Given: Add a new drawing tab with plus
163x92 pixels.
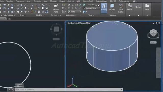Looking at the screenshot, I should click(9, 19).
